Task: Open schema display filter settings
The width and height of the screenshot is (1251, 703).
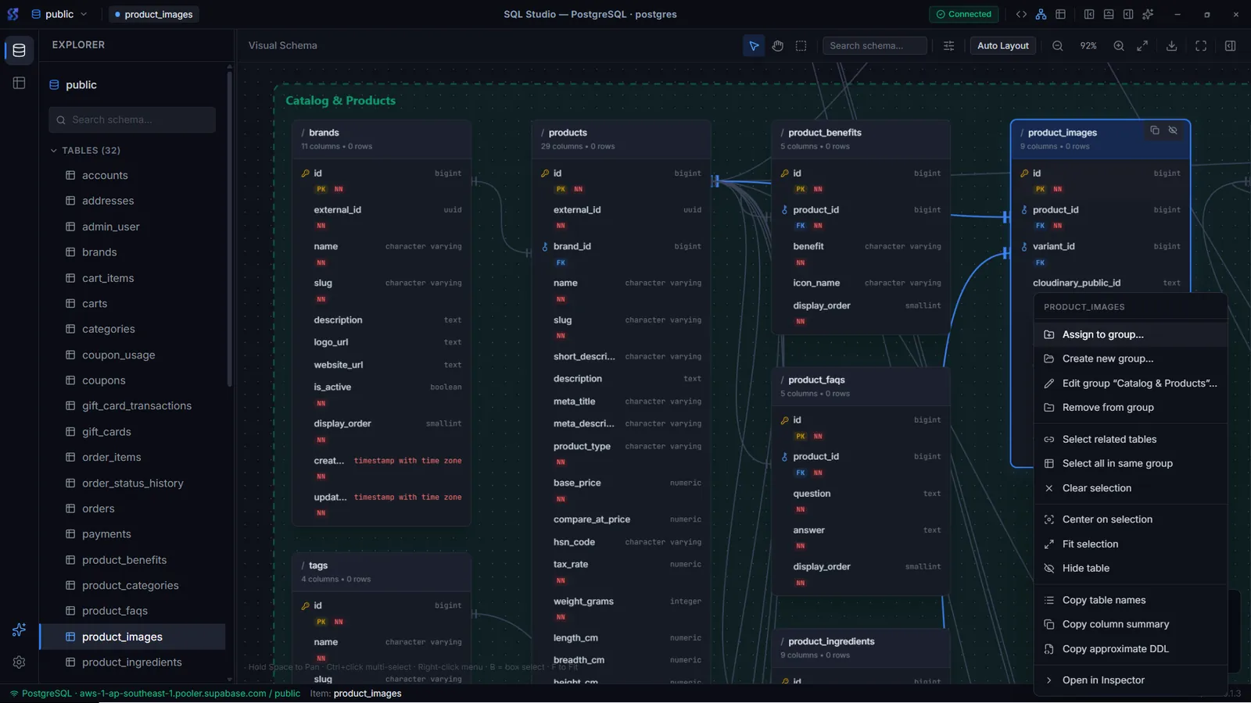Action: pyautogui.click(x=948, y=46)
